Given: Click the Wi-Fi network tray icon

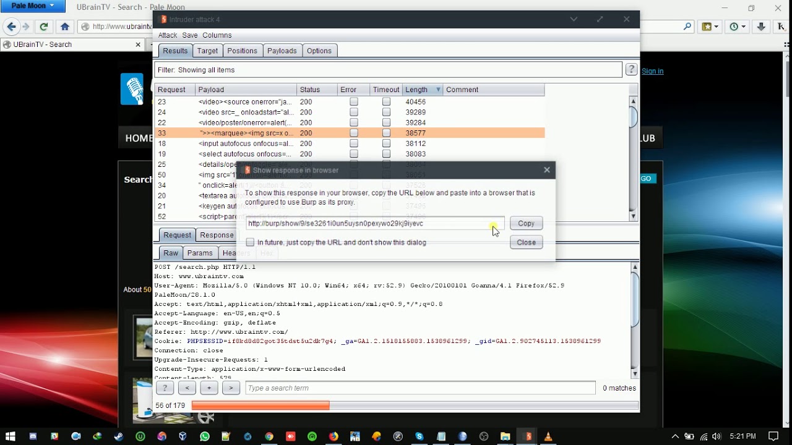Looking at the screenshot, I should [703, 436].
